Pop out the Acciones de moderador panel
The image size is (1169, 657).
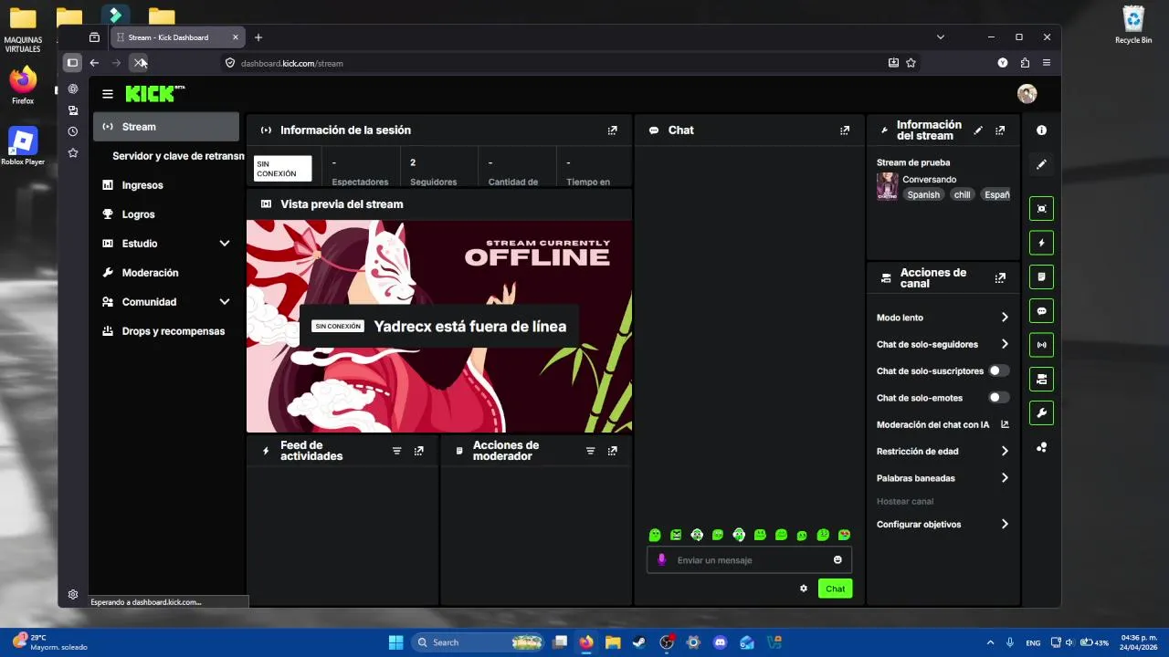[x=612, y=451]
